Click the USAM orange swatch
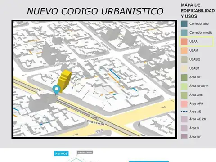 pyautogui.click(x=184, y=50)
